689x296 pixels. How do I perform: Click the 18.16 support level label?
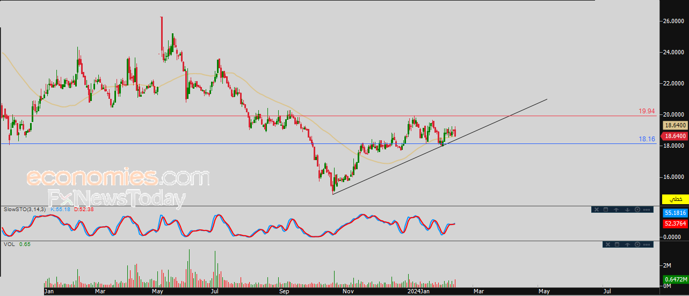647,139
